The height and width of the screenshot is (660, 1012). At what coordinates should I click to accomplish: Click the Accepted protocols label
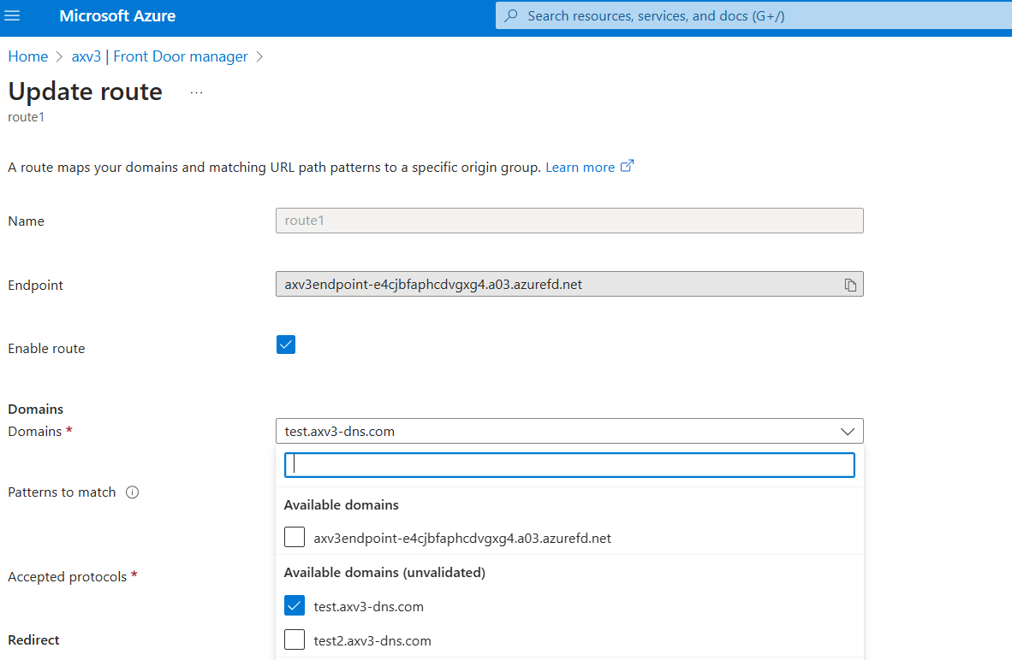tap(67, 577)
